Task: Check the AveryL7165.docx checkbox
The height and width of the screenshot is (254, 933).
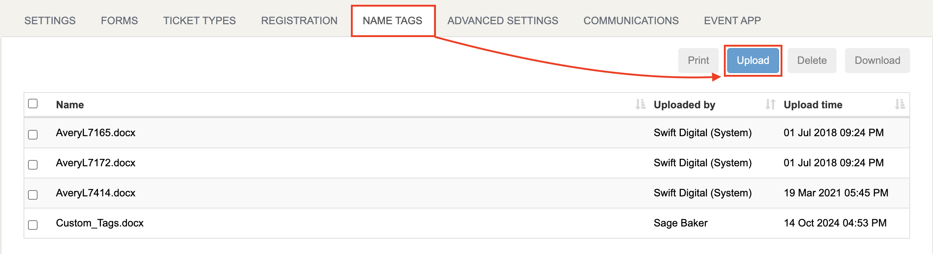Action: 33,135
